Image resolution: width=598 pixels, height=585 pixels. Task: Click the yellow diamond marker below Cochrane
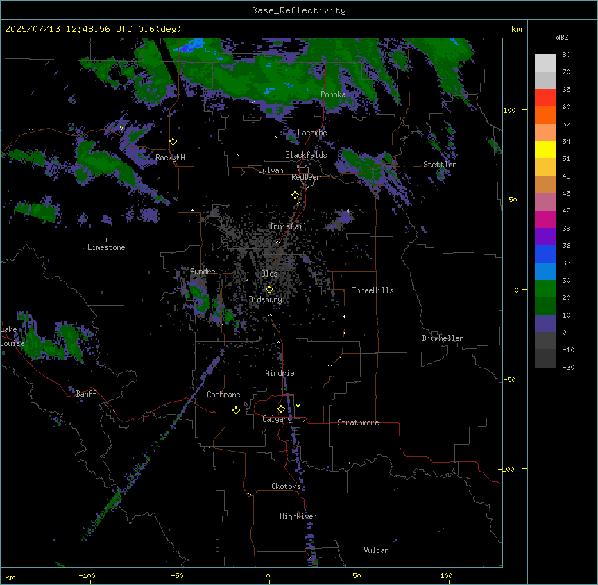236,410
